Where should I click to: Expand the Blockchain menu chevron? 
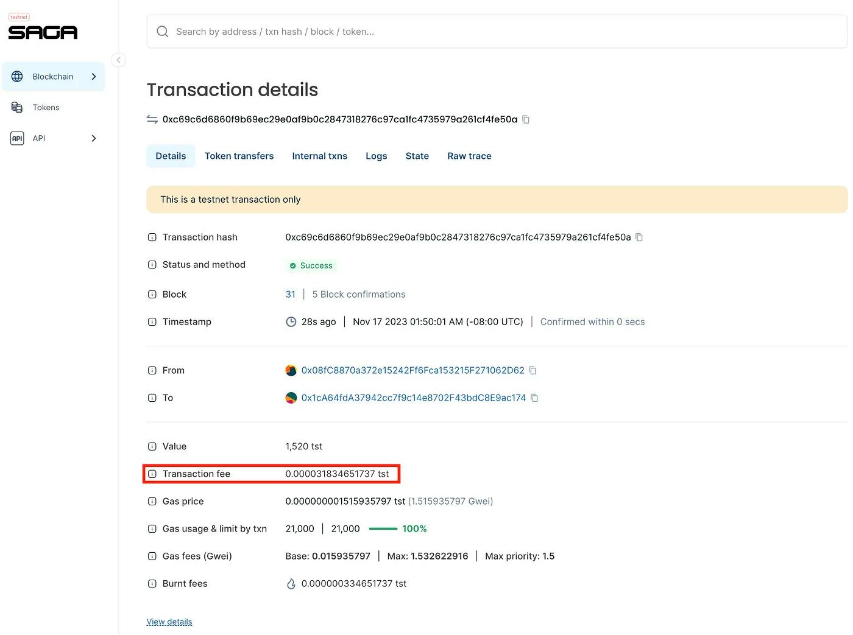94,77
